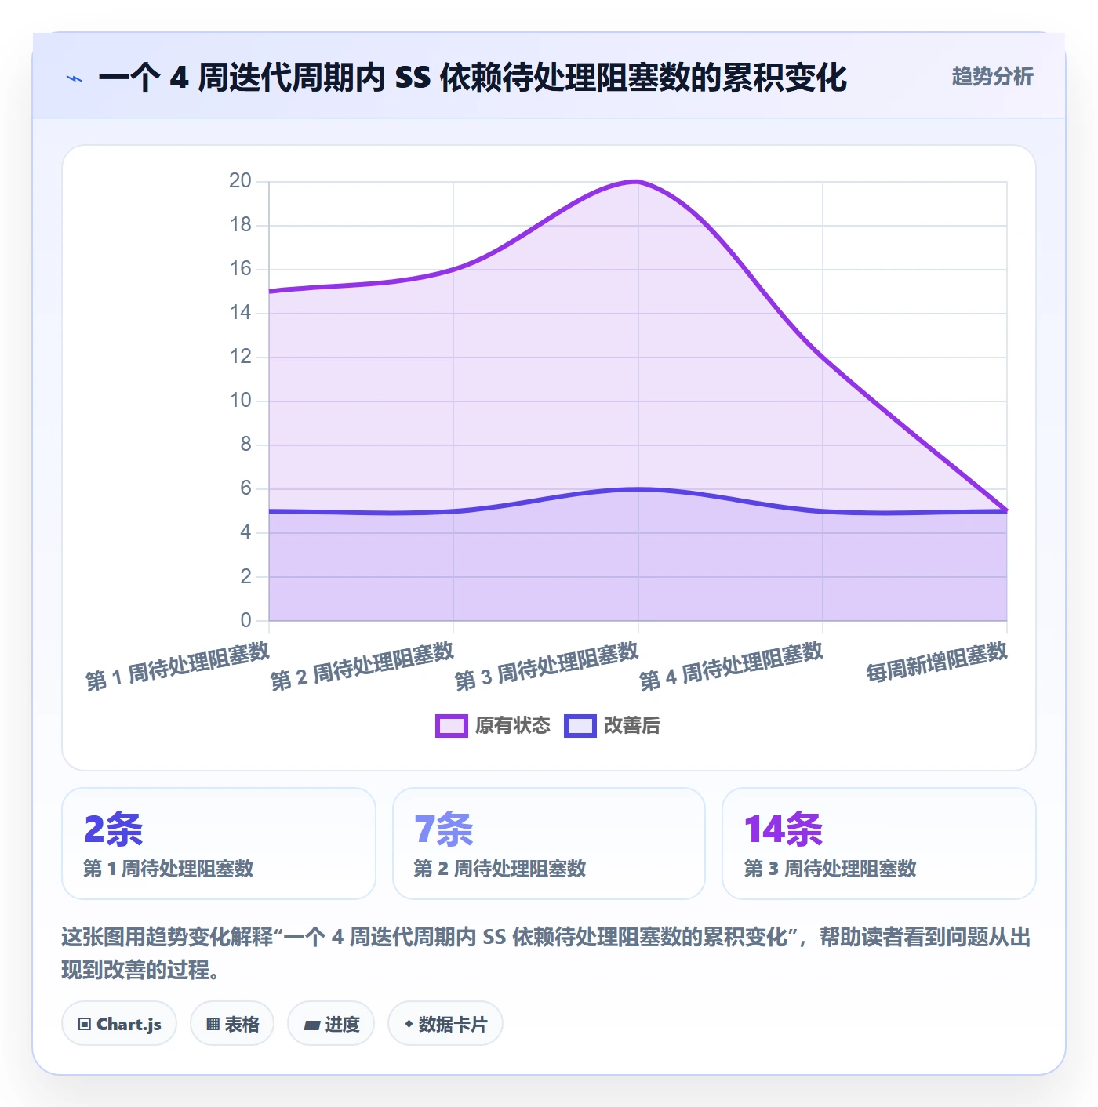Click the y-axis tick label 20
Screen dimensions: 1098x1107
240,181
